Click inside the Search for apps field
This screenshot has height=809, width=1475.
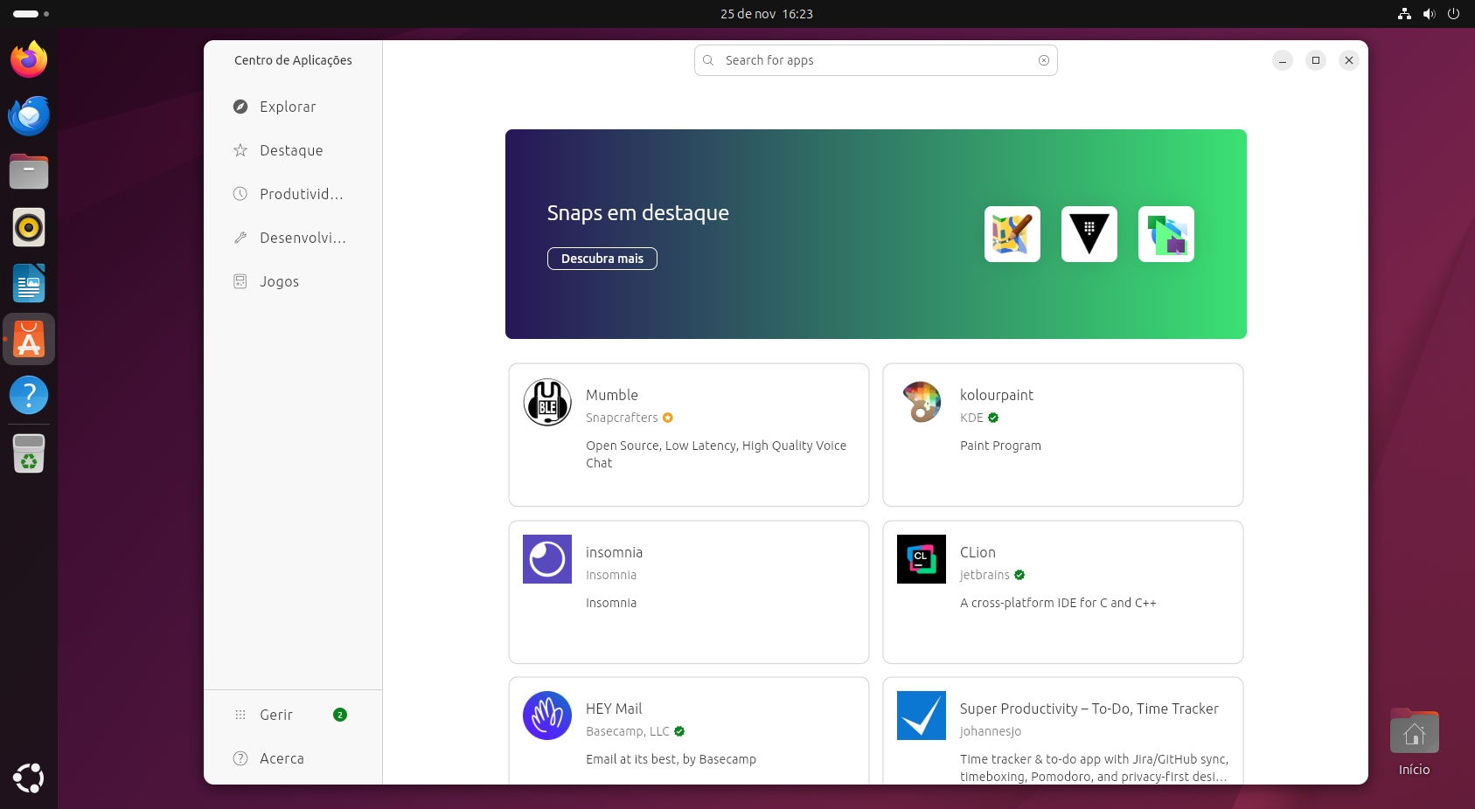874,60
